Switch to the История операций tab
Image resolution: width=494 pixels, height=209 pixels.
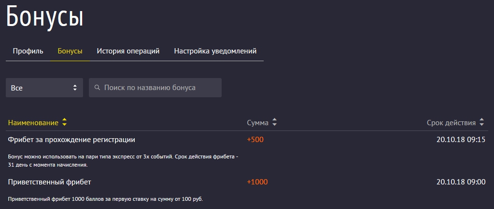tap(128, 51)
